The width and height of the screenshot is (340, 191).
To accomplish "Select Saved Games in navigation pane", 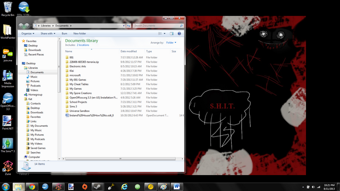I will pyautogui.click(x=38, y=148).
